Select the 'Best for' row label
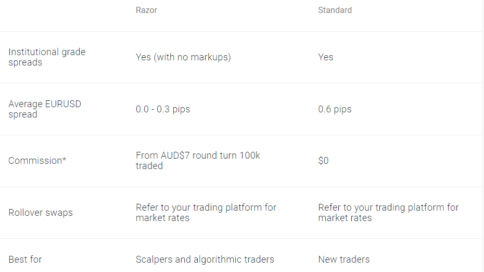The height and width of the screenshot is (272, 484). [x=25, y=260]
